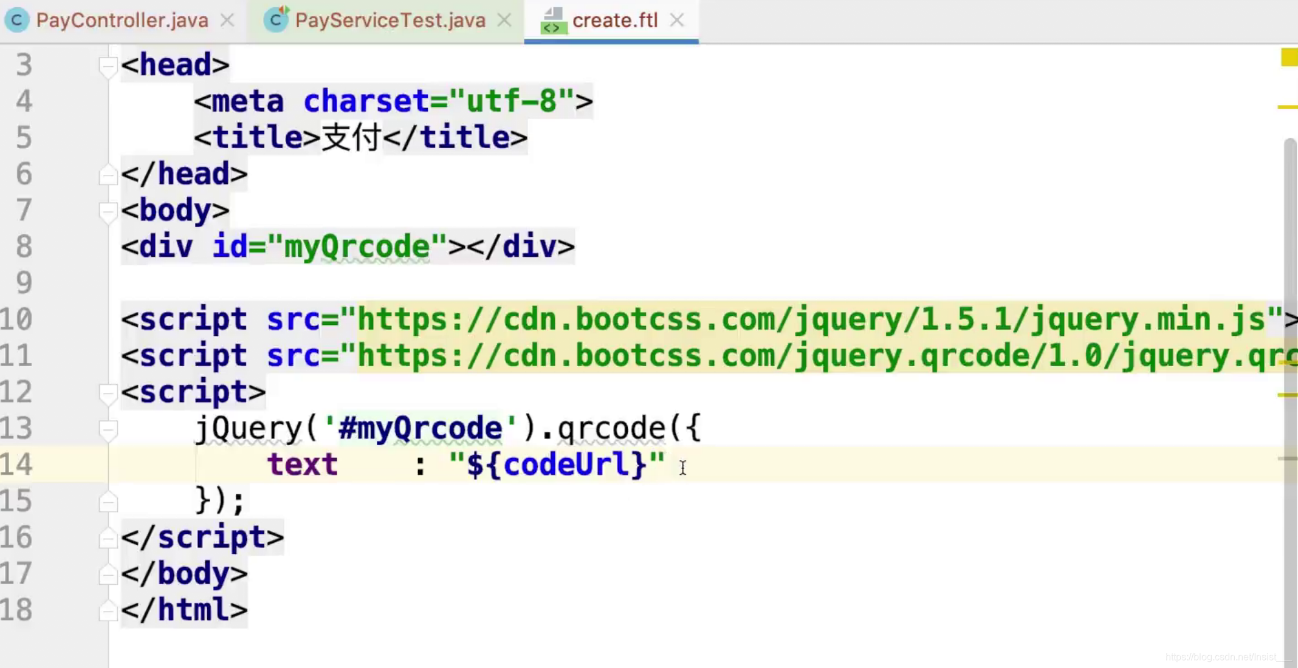Click the ${codeUrl} text on line 14
The width and height of the screenshot is (1298, 668).
pyautogui.click(x=556, y=465)
